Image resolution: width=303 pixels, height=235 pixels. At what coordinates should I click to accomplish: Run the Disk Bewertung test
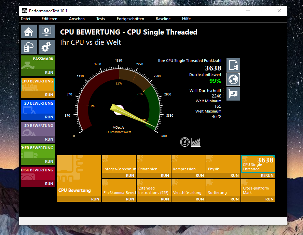pos(49,184)
